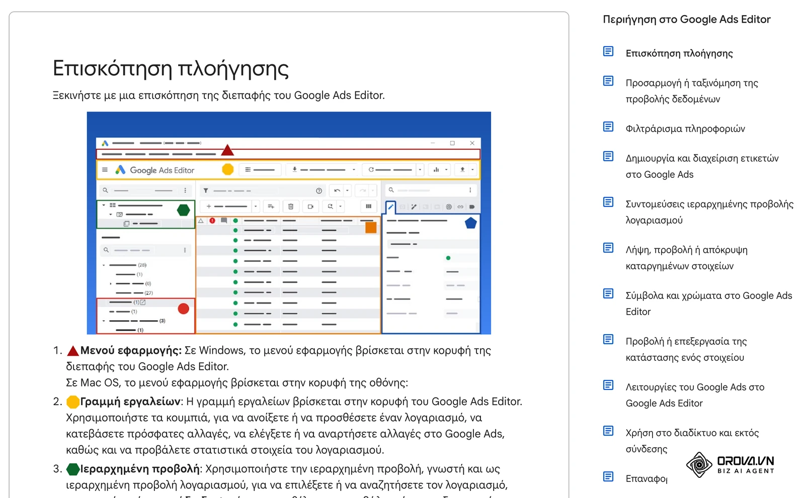Click the bold label 'Γραμμή εργαλείων'
The height and width of the screenshot is (498, 805).
click(x=130, y=402)
